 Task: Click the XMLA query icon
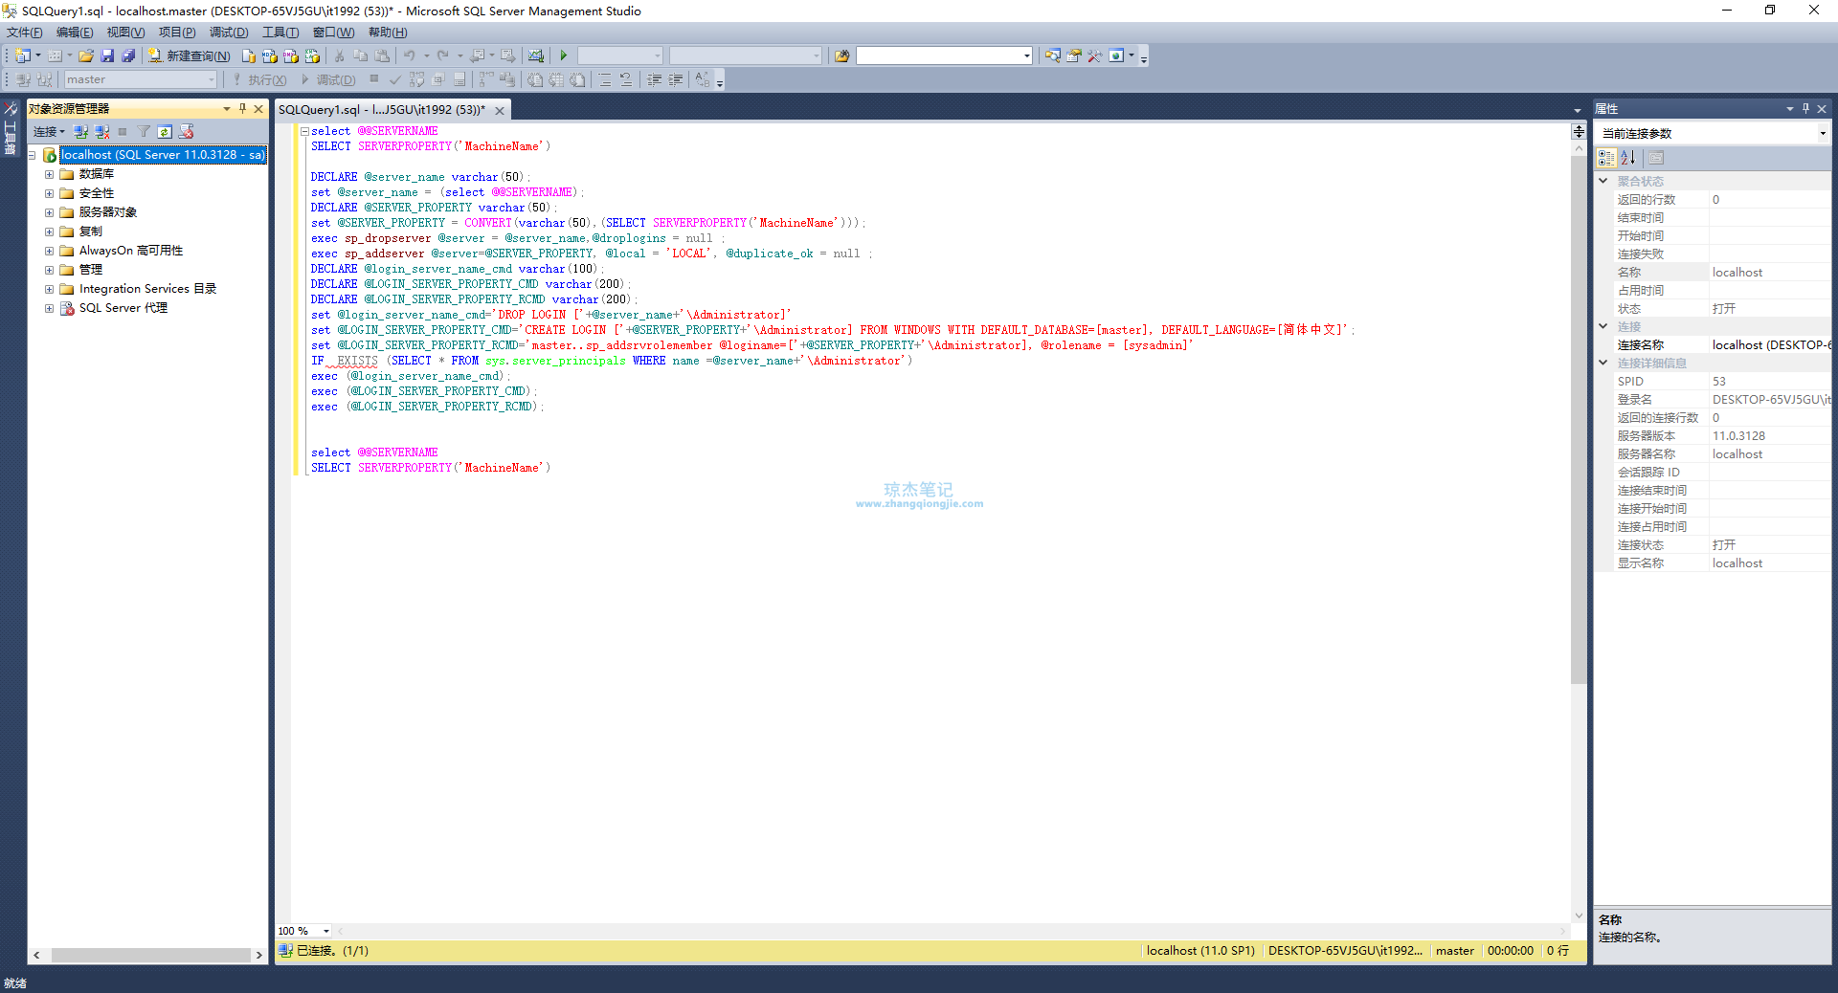tap(311, 56)
